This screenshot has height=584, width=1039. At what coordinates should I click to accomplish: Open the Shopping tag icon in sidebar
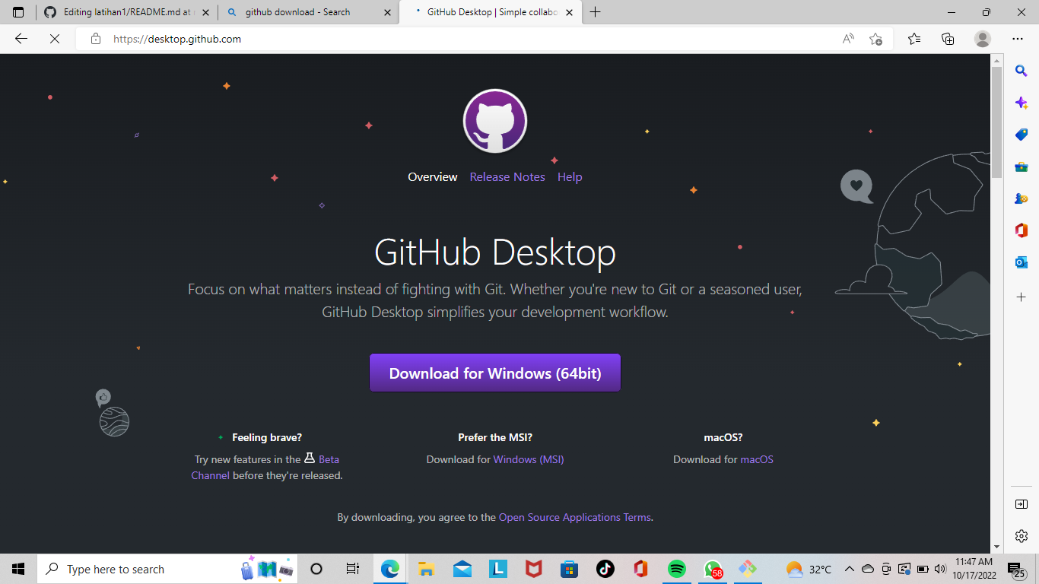(1021, 134)
